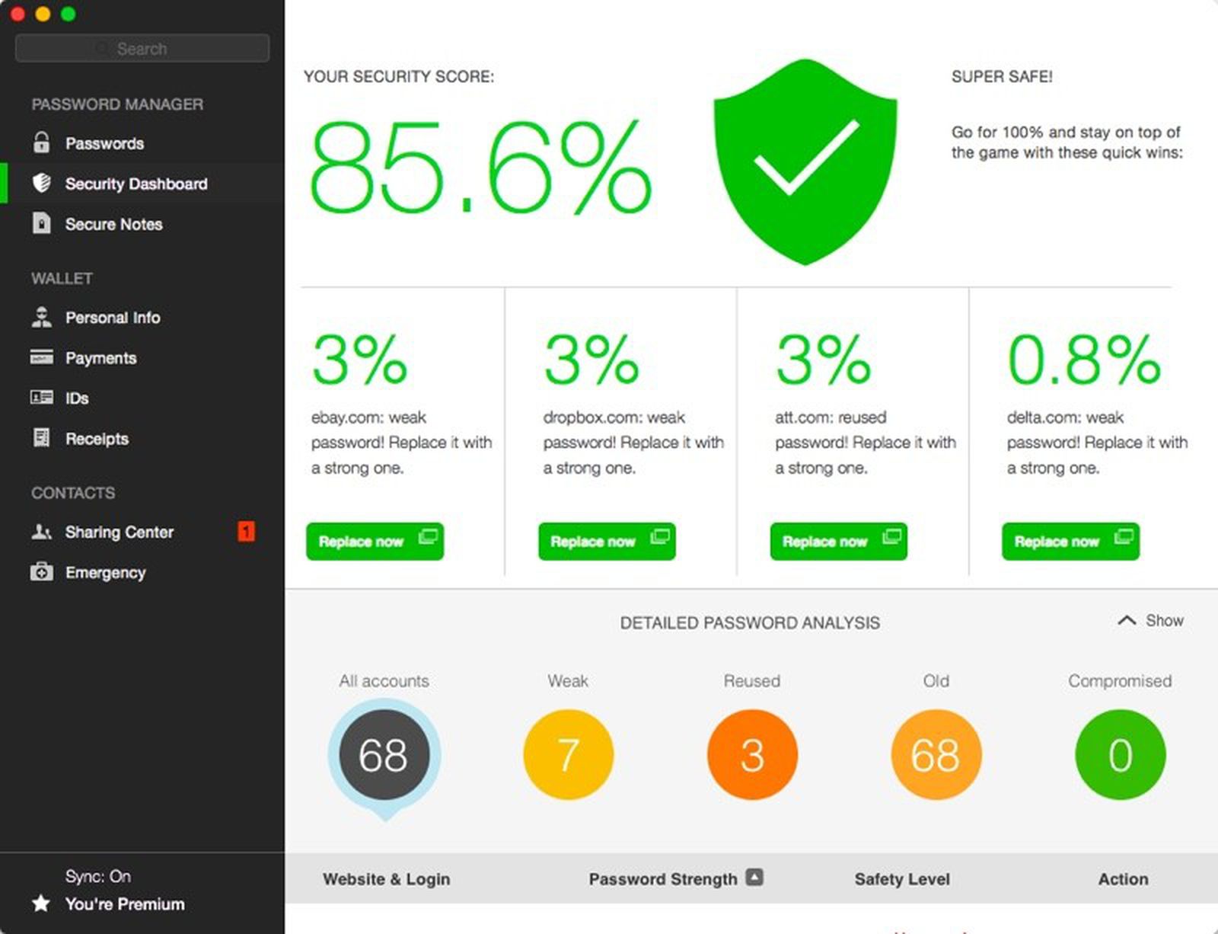Toggle the Old passwords filter
This screenshot has width=1218, height=934.
[x=936, y=755]
